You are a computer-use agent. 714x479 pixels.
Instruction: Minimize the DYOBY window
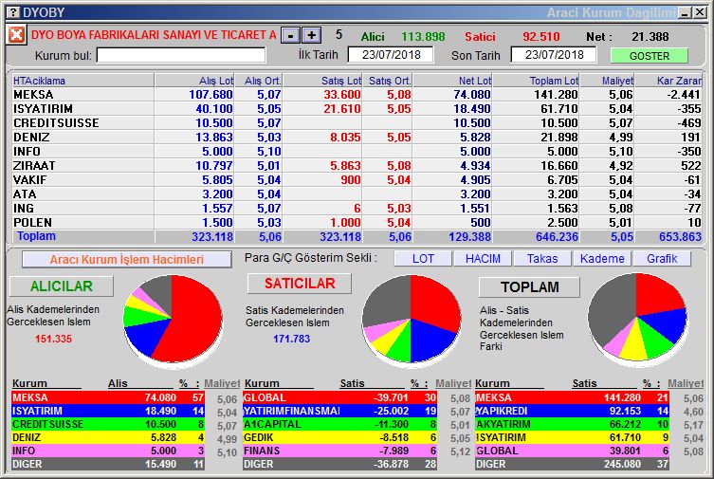pos(685,12)
